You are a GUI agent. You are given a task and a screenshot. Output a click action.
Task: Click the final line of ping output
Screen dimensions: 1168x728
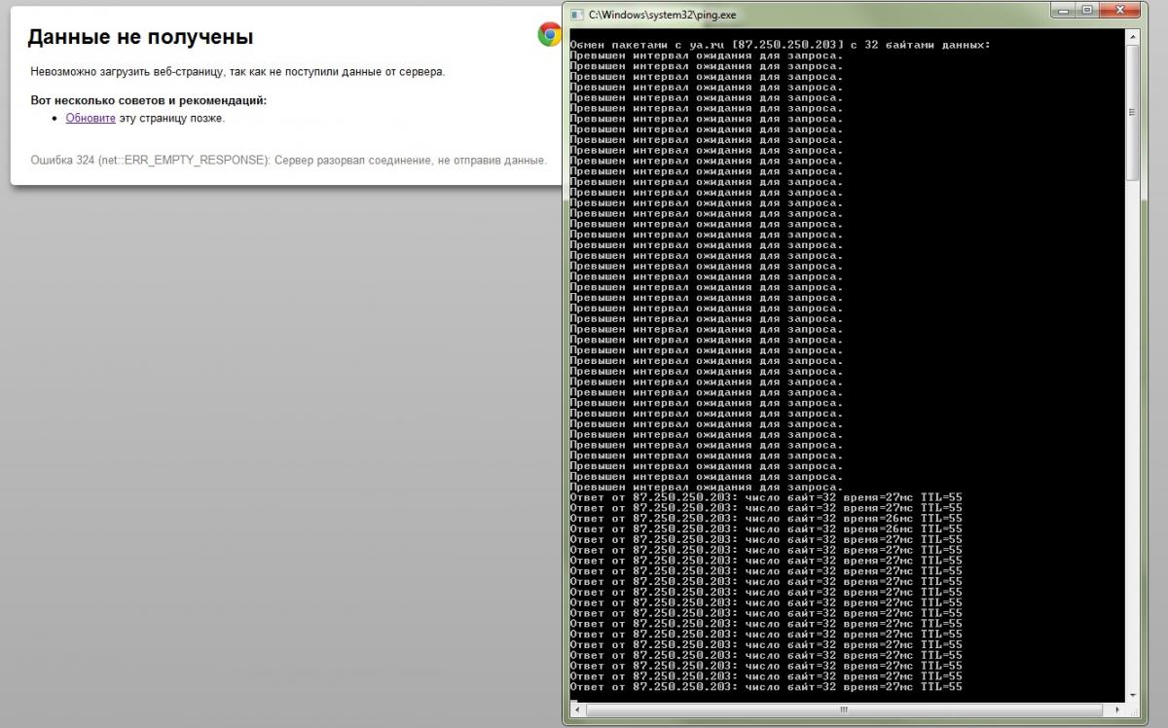[x=766, y=687]
